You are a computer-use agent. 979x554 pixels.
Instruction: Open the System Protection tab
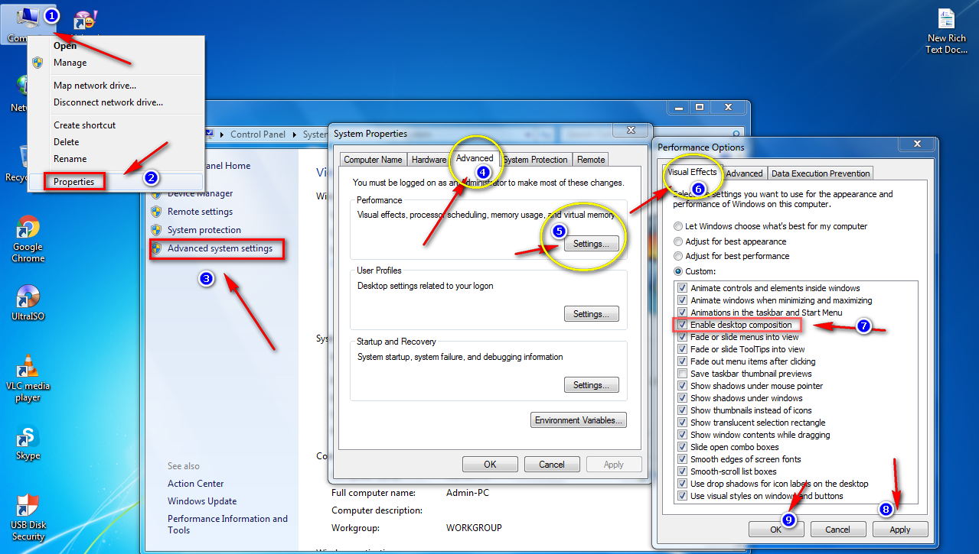pos(535,160)
